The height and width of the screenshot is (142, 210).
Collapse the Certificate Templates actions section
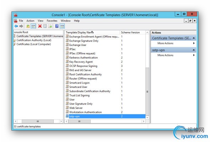194,38
